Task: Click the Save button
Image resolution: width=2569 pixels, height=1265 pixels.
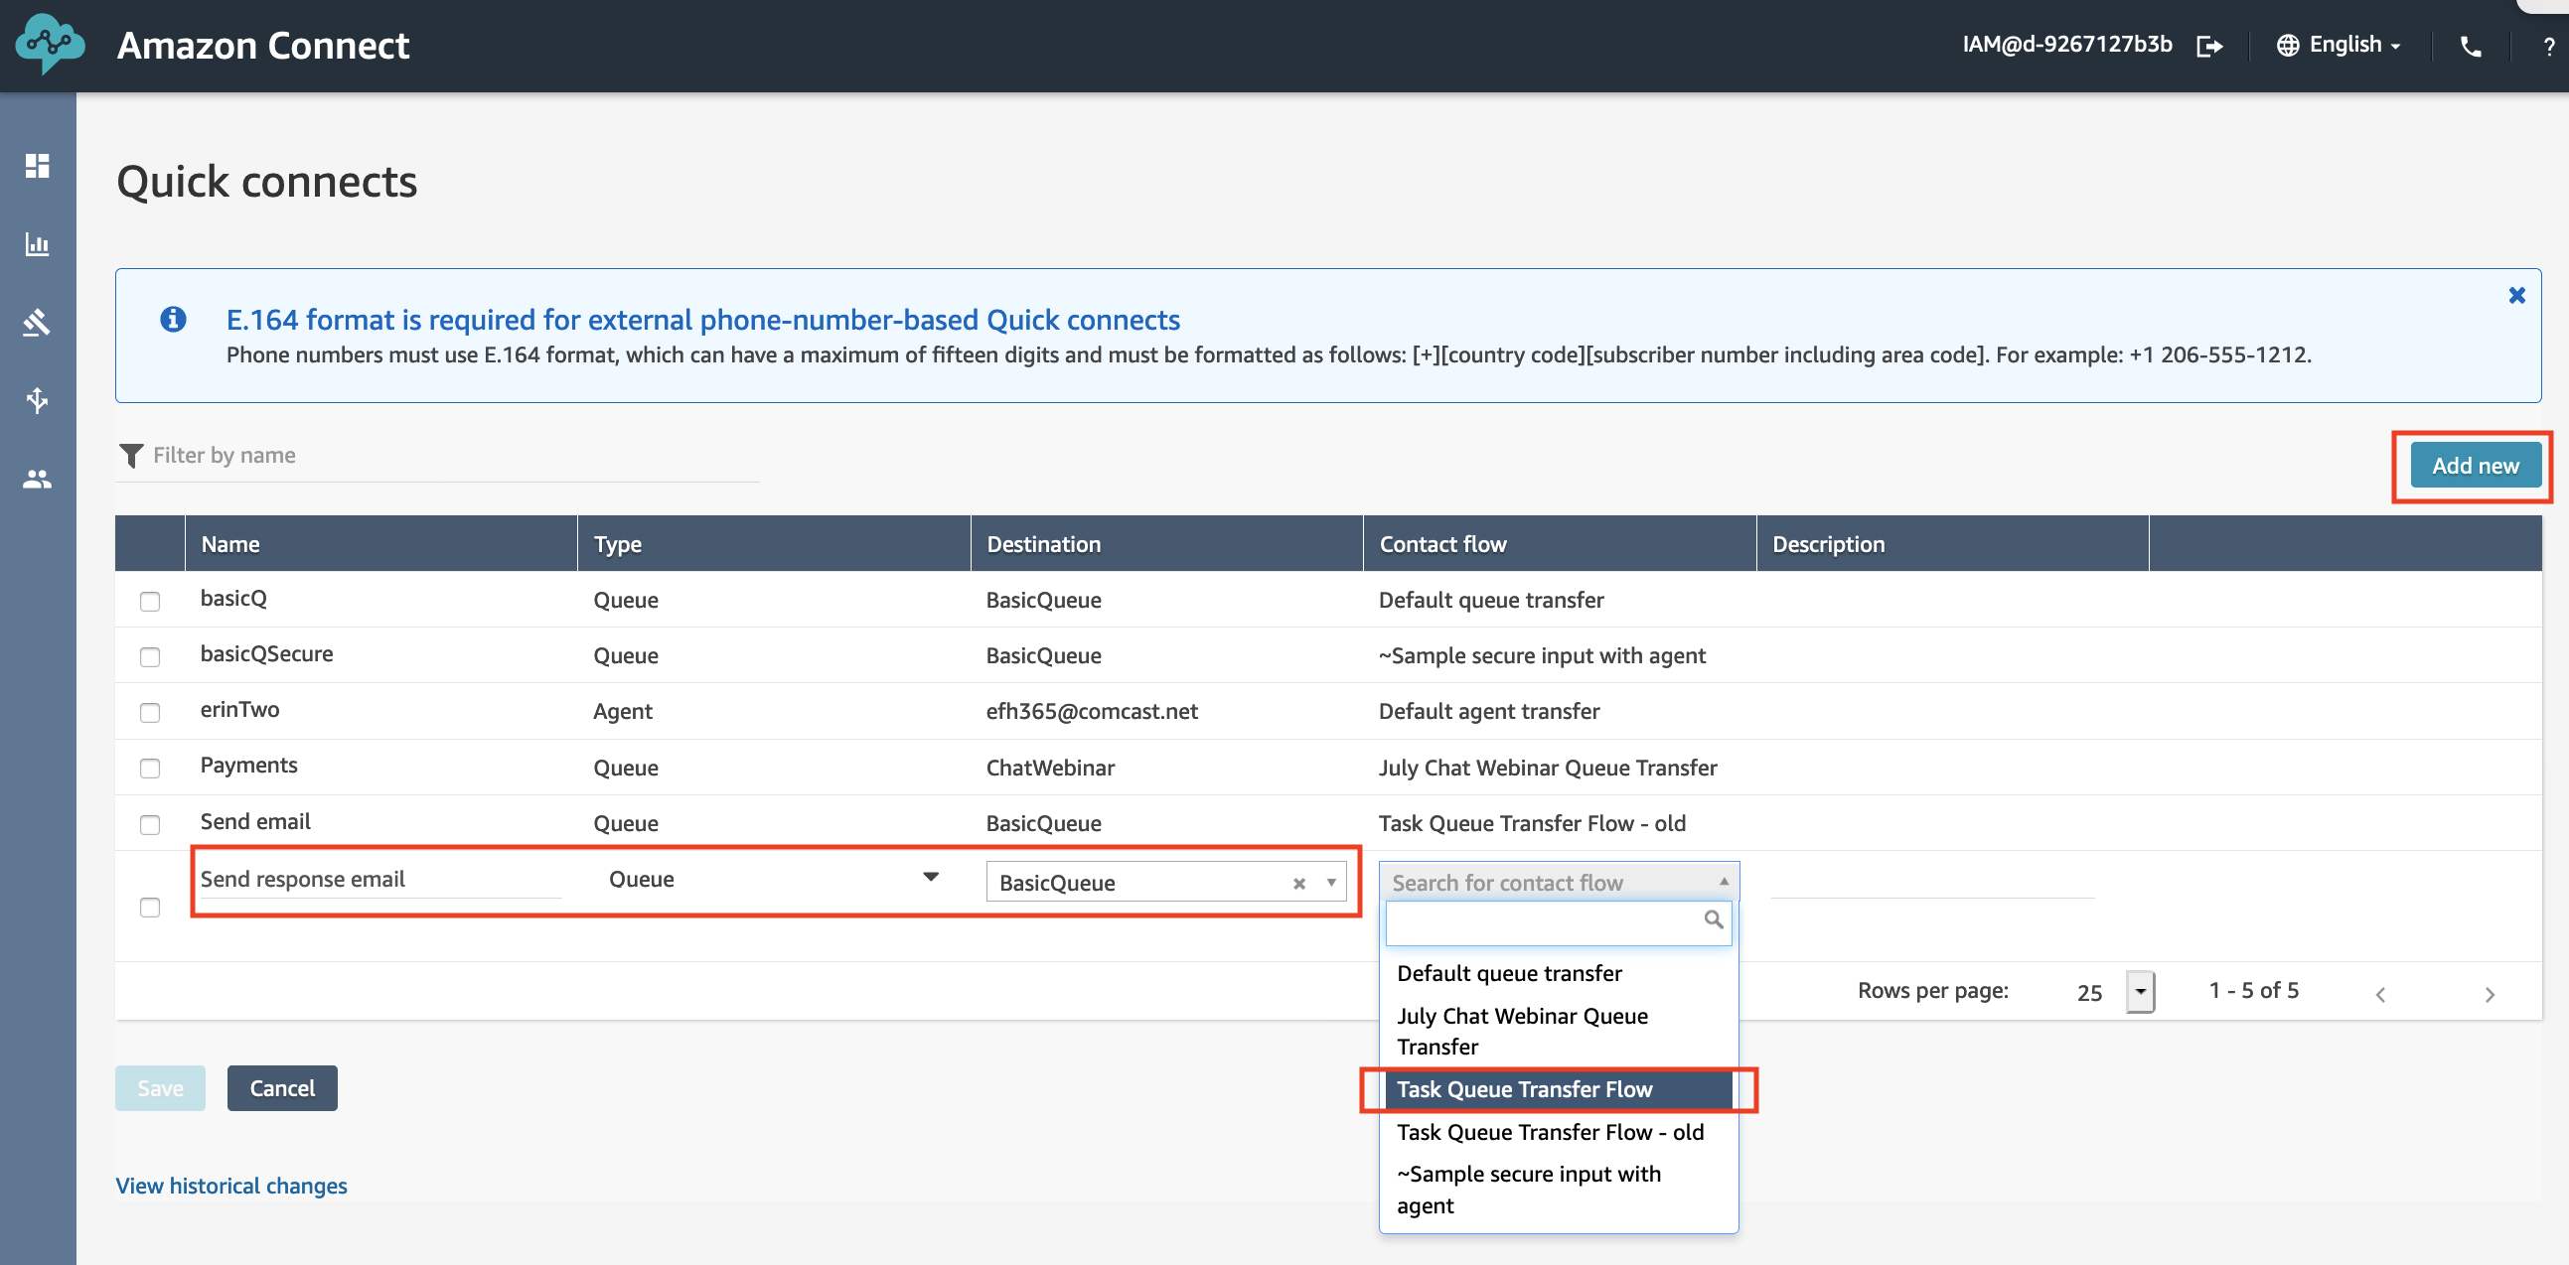Action: pos(160,1087)
